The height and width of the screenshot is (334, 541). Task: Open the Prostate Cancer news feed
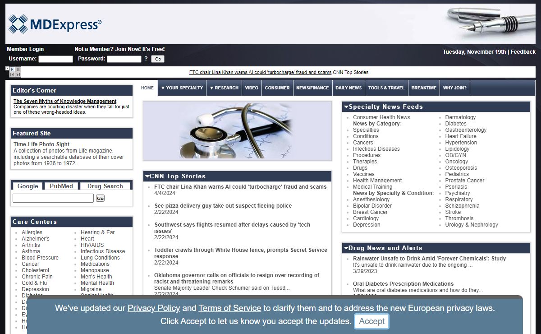click(465, 181)
